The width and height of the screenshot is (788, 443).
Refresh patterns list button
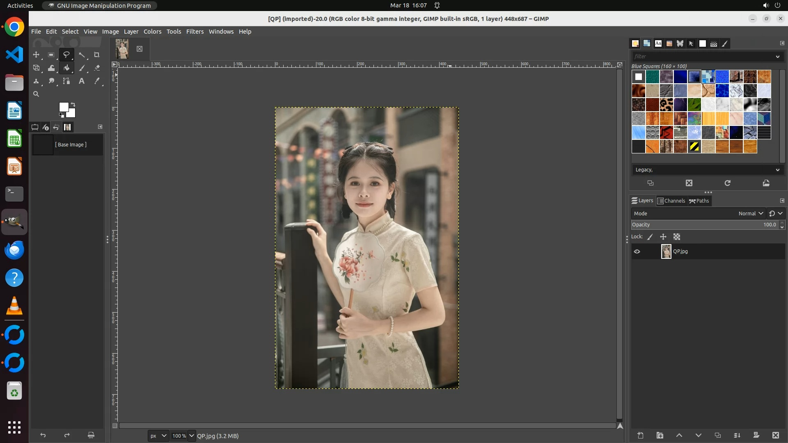pyautogui.click(x=727, y=183)
